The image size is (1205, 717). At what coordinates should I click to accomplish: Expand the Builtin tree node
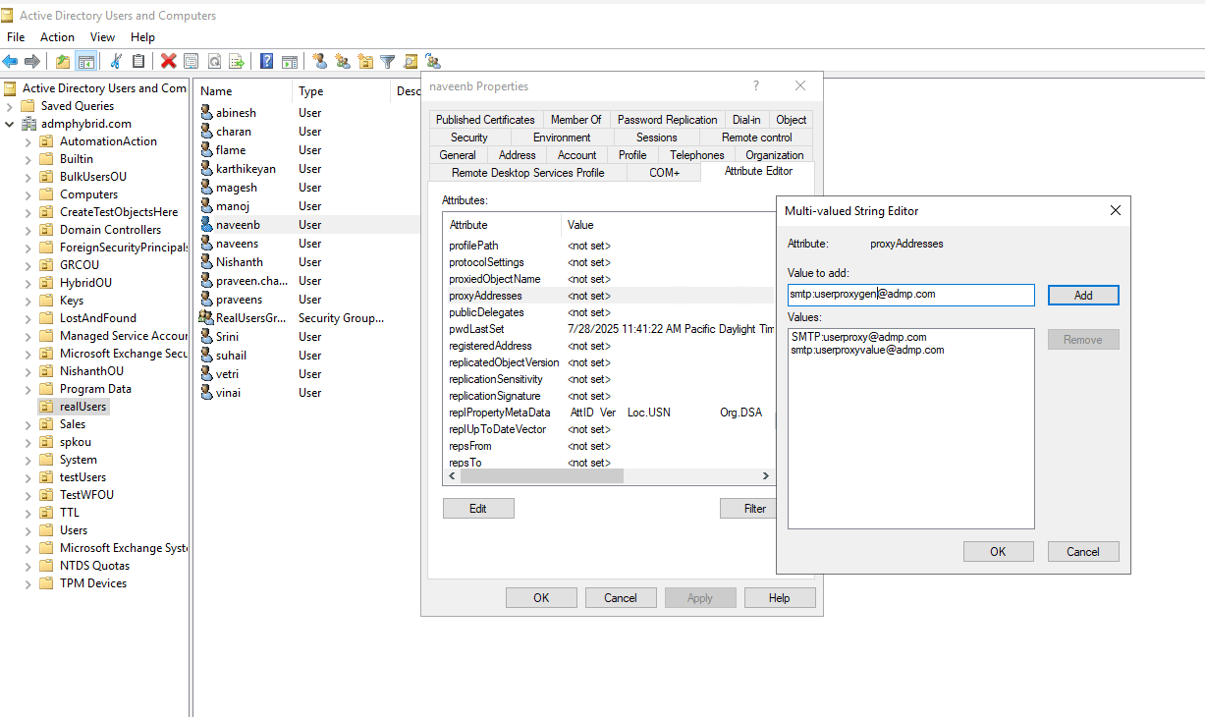27,159
